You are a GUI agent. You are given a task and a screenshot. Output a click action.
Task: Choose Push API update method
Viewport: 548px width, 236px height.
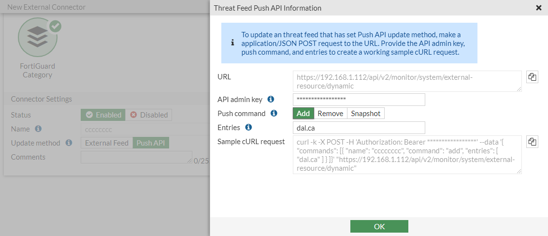[x=151, y=143]
